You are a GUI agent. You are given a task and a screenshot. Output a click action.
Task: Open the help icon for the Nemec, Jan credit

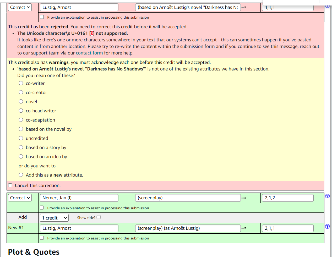(327, 196)
